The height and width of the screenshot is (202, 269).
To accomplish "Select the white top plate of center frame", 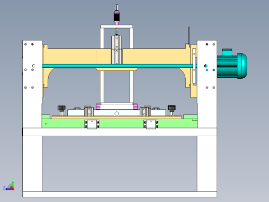I will coord(117,26).
